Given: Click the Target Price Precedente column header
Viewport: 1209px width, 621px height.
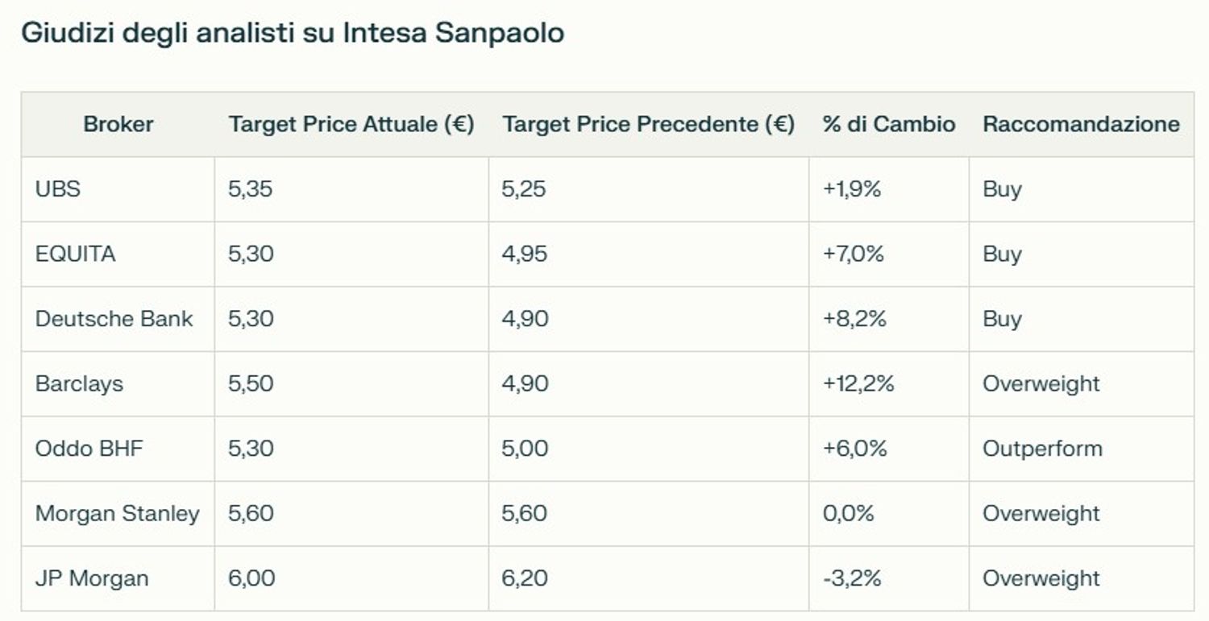Looking at the screenshot, I should click(648, 124).
